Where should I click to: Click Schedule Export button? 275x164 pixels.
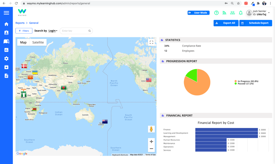pos(256,23)
